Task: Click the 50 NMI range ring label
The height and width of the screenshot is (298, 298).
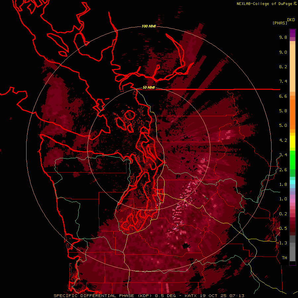Action: (149, 88)
